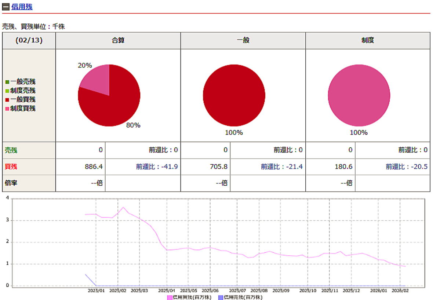Collapse the 信用残 section using minus icon
The width and height of the screenshot is (433, 300).
pyautogui.click(x=6, y=7)
